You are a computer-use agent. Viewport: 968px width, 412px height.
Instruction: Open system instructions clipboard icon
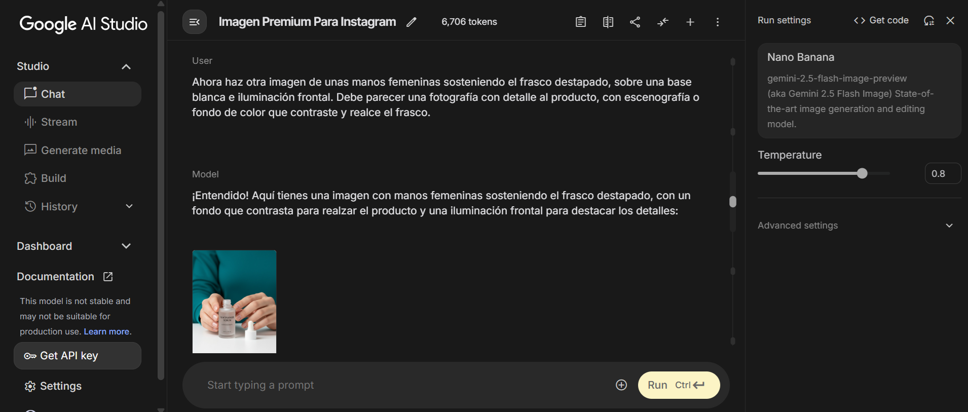581,22
